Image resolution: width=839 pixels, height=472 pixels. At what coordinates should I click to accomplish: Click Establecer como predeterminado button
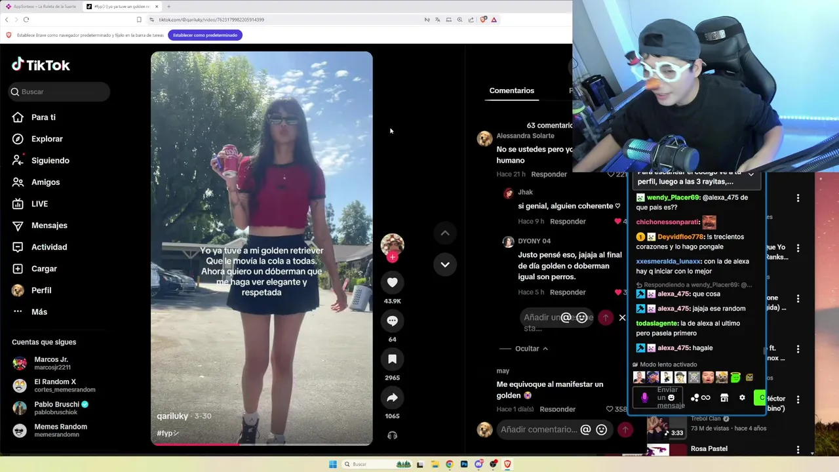click(x=205, y=35)
